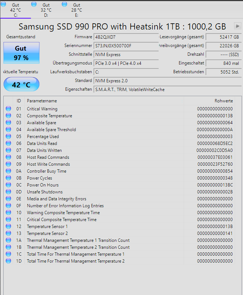Click raw value 00000023F52760
The image size is (243, 295).
point(215,164)
